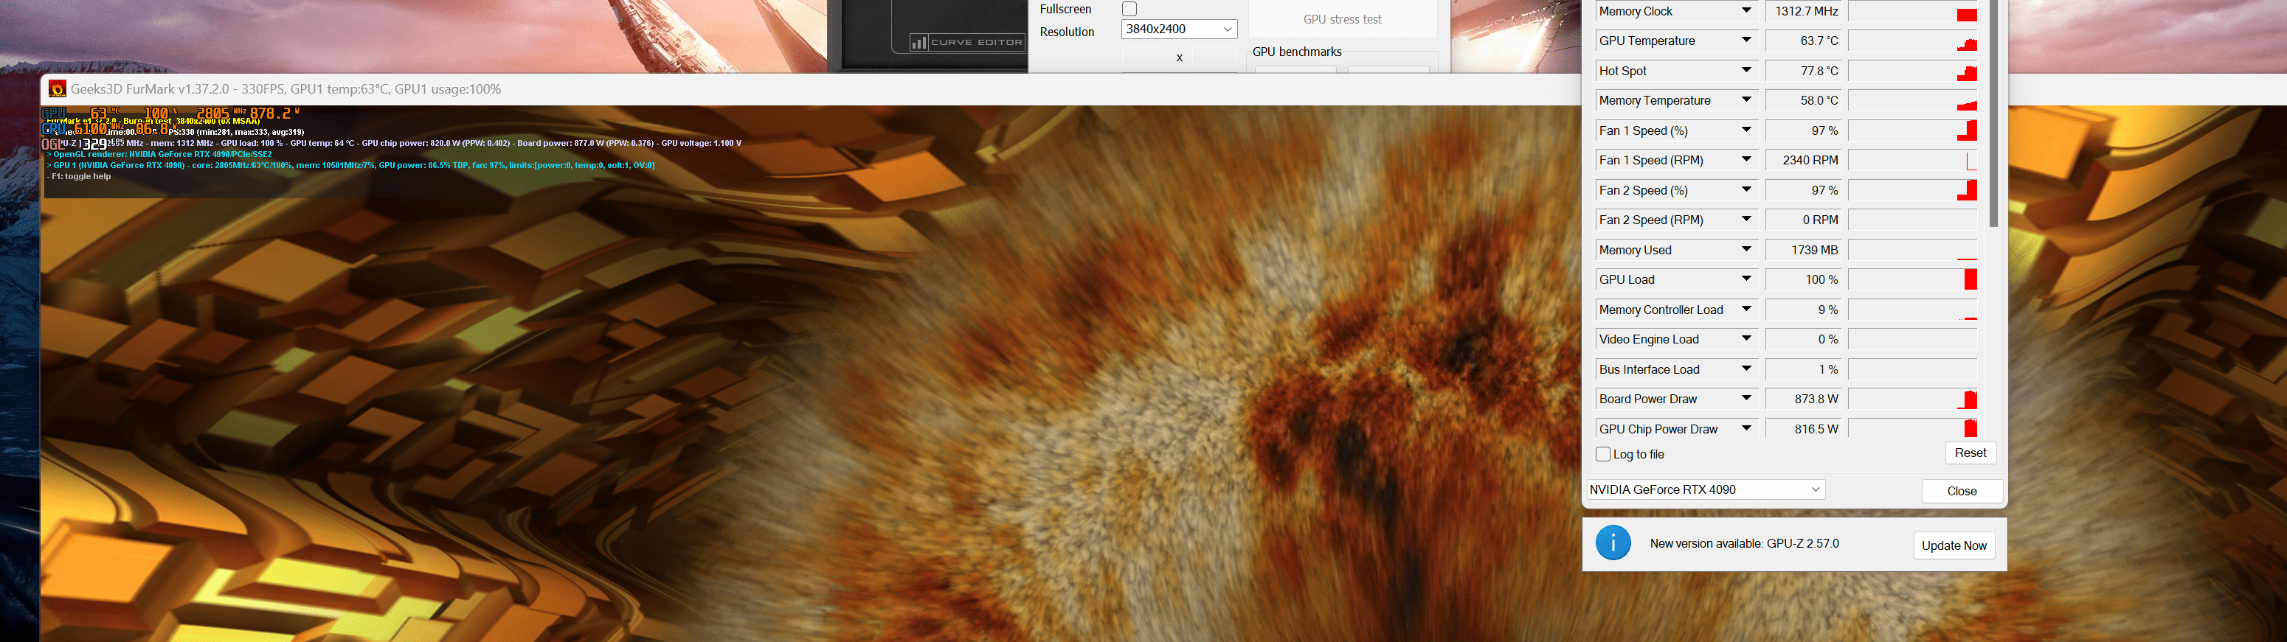Open the GPU Temperature sensor dropdown

tap(1745, 41)
